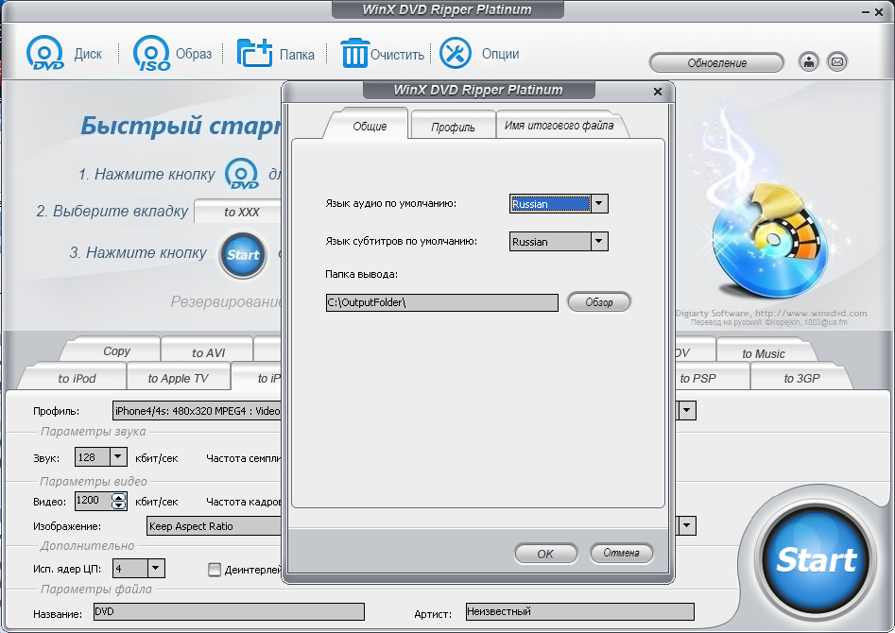This screenshot has width=895, height=633.
Task: Expand default audio language dropdown
Action: [x=599, y=204]
